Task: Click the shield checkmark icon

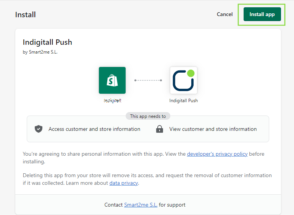Action: (x=39, y=129)
